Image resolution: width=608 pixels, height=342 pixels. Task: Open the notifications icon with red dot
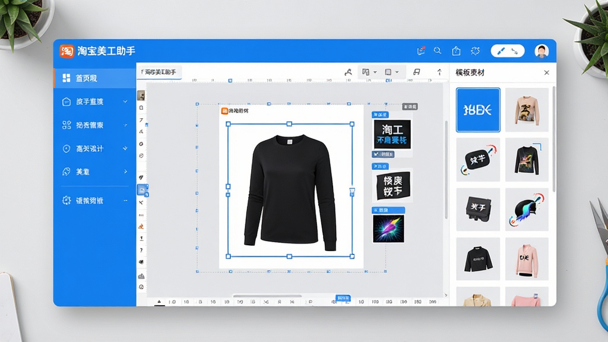[421, 51]
